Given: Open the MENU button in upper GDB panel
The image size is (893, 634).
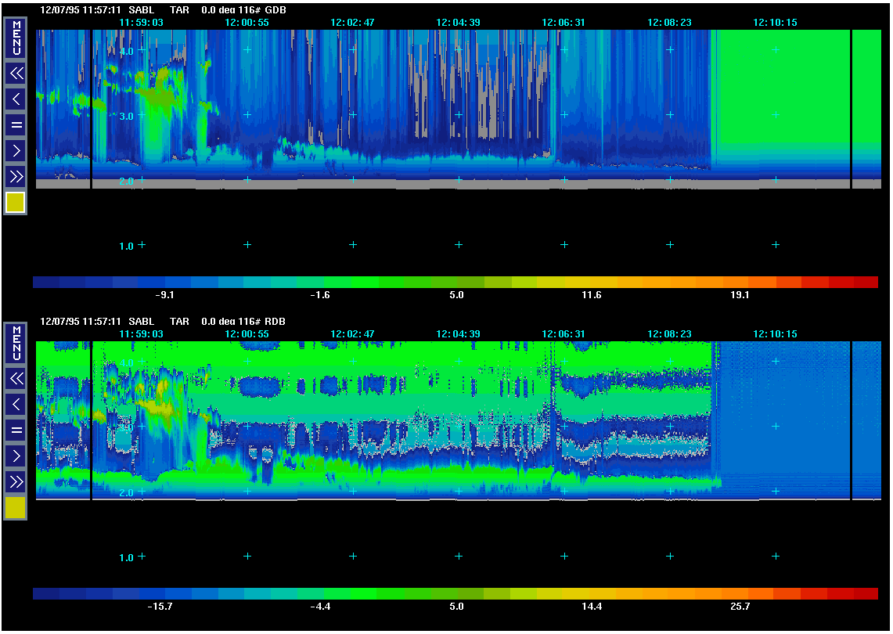Looking at the screenshot, I should pos(16,37).
